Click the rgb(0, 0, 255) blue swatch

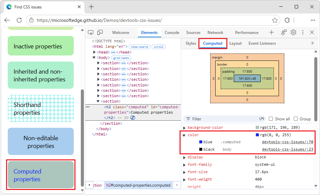(257, 135)
